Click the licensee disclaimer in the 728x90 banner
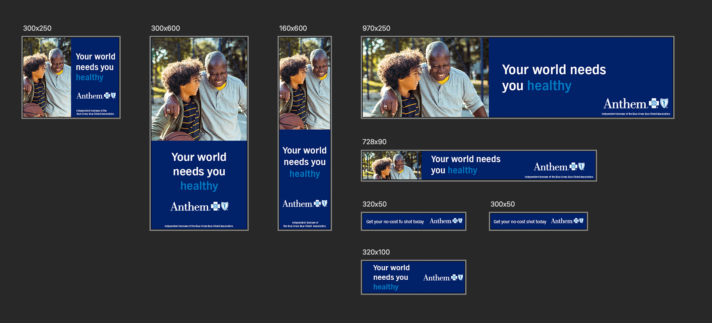This screenshot has width=712, height=323. coord(559,177)
